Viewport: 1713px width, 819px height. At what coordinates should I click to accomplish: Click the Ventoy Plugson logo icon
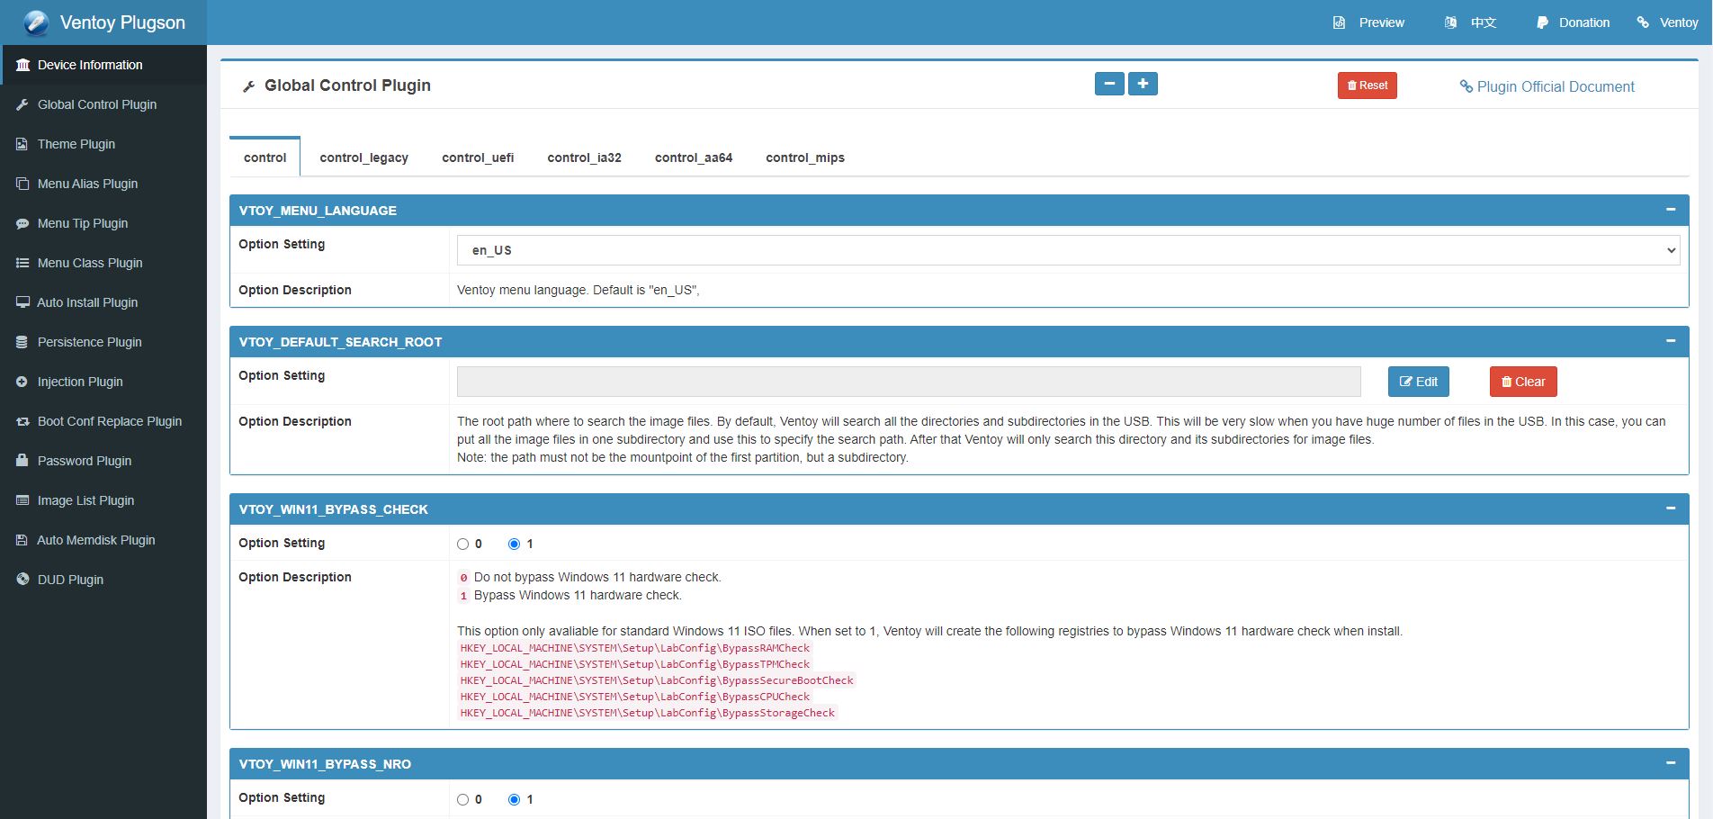[36, 22]
